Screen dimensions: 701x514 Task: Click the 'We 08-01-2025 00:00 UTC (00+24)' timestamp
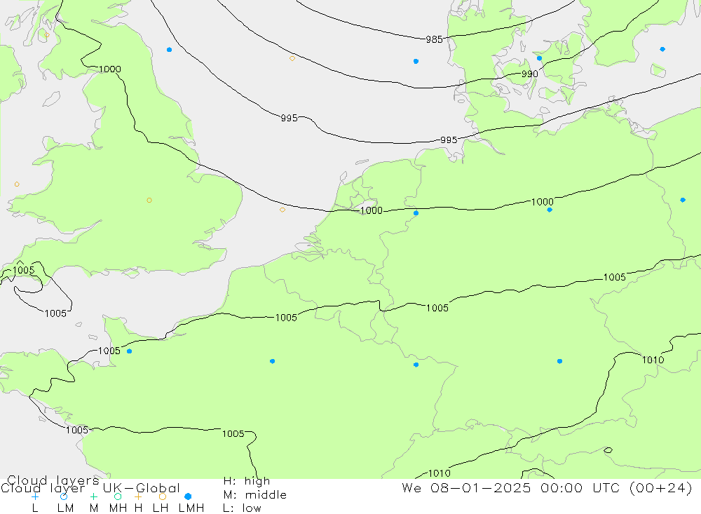[x=547, y=487]
